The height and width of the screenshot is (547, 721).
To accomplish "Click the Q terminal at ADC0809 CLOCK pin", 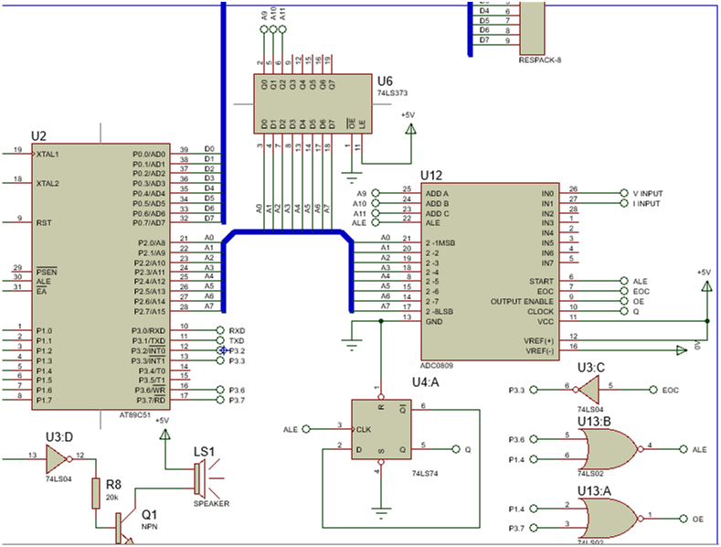I will click(624, 311).
